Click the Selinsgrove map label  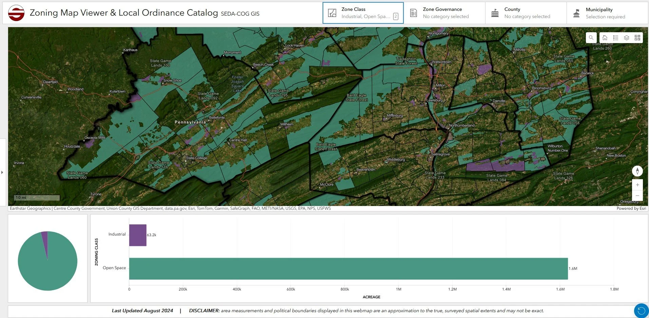(440, 154)
